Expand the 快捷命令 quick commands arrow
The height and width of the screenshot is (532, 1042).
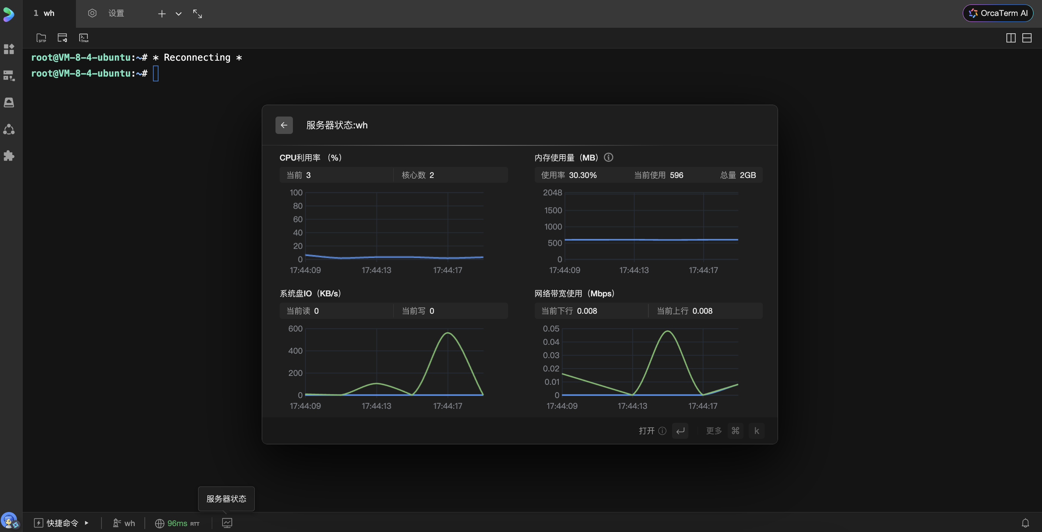pos(87,523)
